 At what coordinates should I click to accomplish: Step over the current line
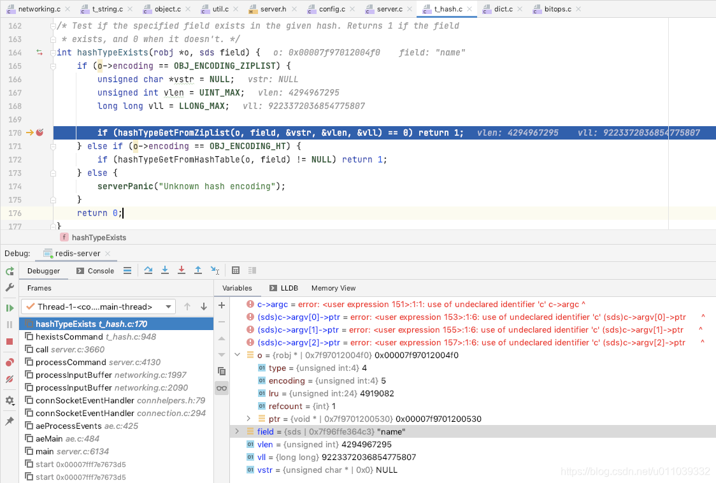click(148, 271)
